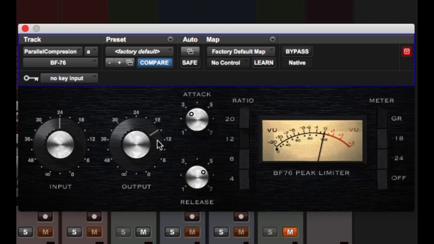Unmute the highlighted orange M mixer button
This screenshot has width=434, height=244.
[x=290, y=232]
